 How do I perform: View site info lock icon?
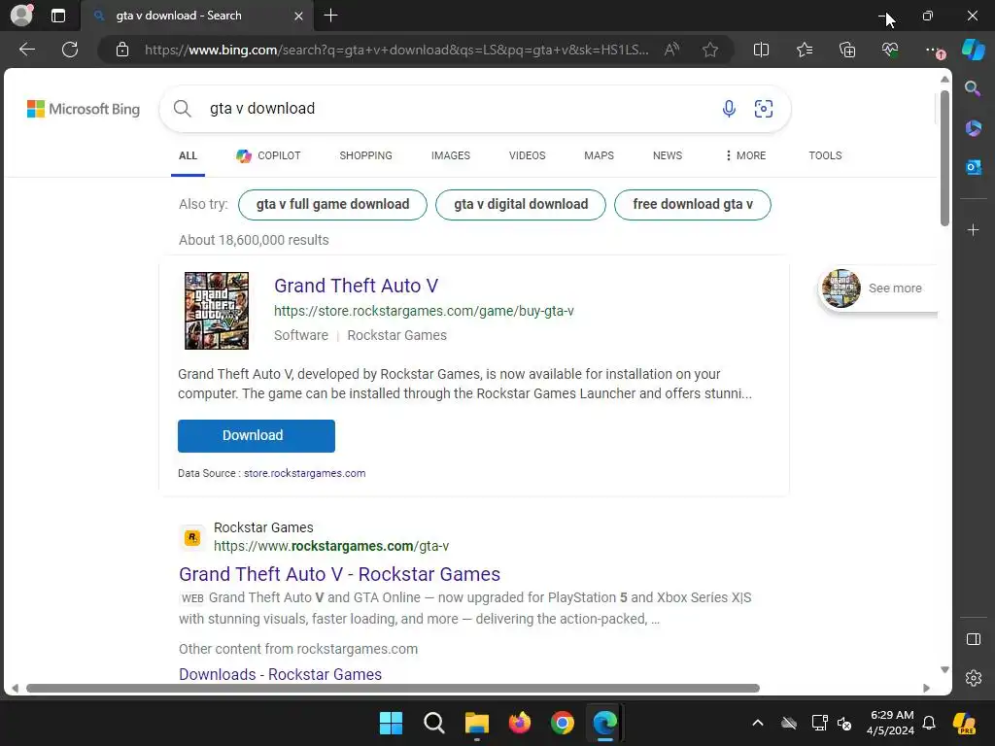(x=122, y=50)
